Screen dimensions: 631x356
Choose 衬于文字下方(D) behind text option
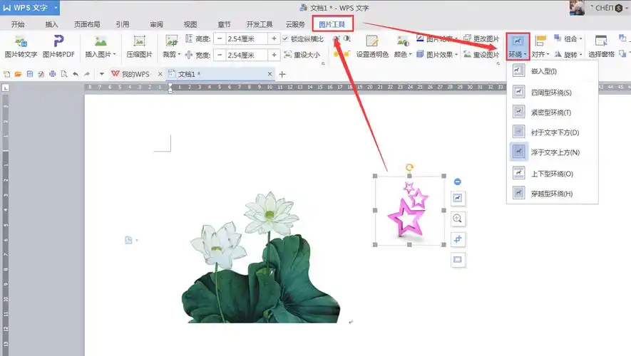point(552,132)
